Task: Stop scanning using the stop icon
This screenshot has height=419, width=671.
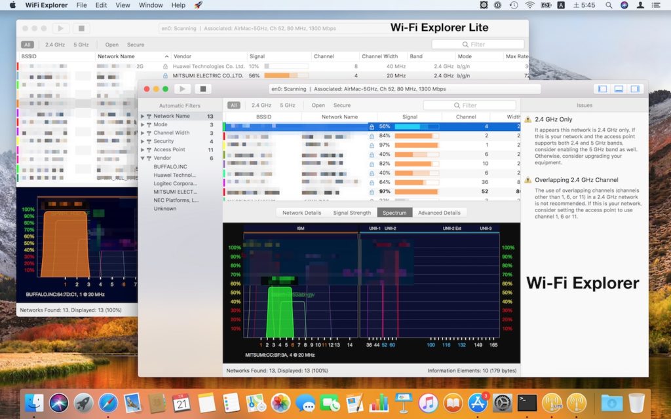Action: pyautogui.click(x=204, y=89)
